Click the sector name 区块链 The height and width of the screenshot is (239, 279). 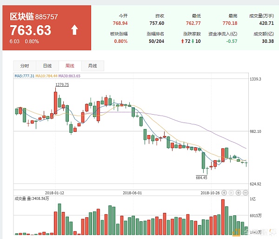22,16
